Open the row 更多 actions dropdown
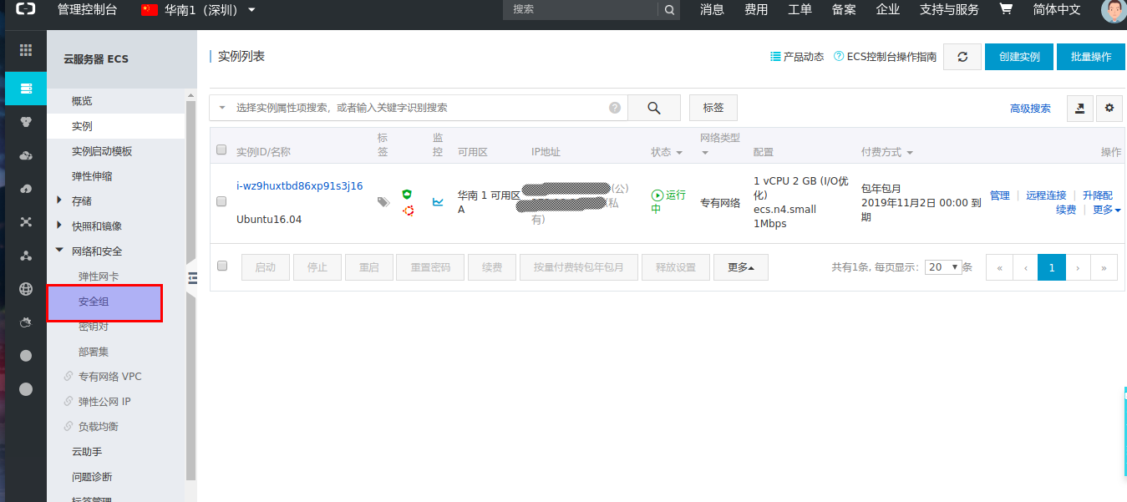The image size is (1127, 502). (x=1107, y=210)
